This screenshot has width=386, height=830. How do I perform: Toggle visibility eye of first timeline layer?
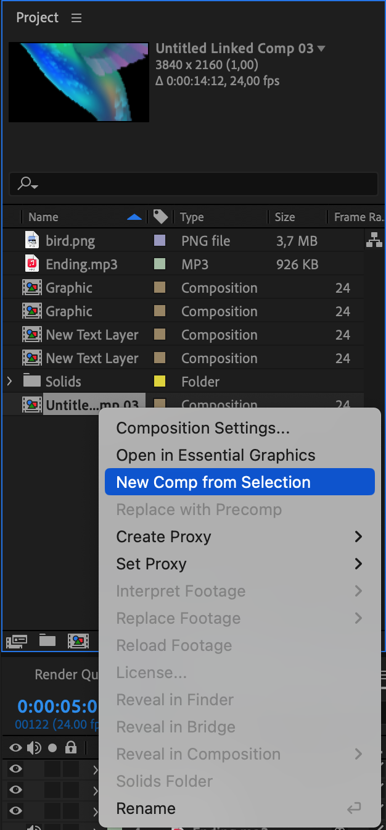pos(15,769)
